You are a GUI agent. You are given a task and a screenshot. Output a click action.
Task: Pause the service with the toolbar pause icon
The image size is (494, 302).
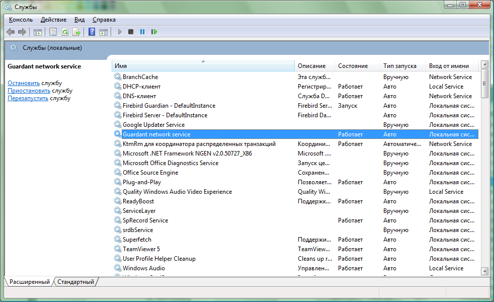tap(142, 32)
